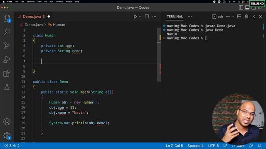
Task: Open terminal panel views ellipsis menu
Action: click(x=190, y=17)
